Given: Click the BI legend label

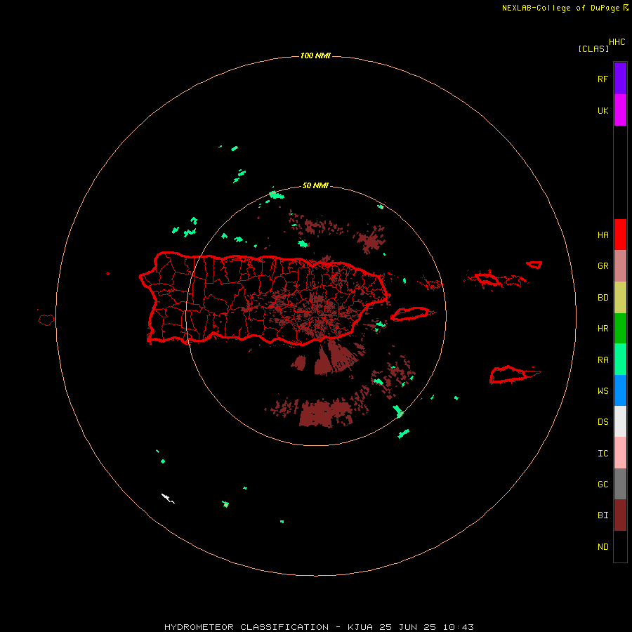Looking at the screenshot, I should coord(603,515).
